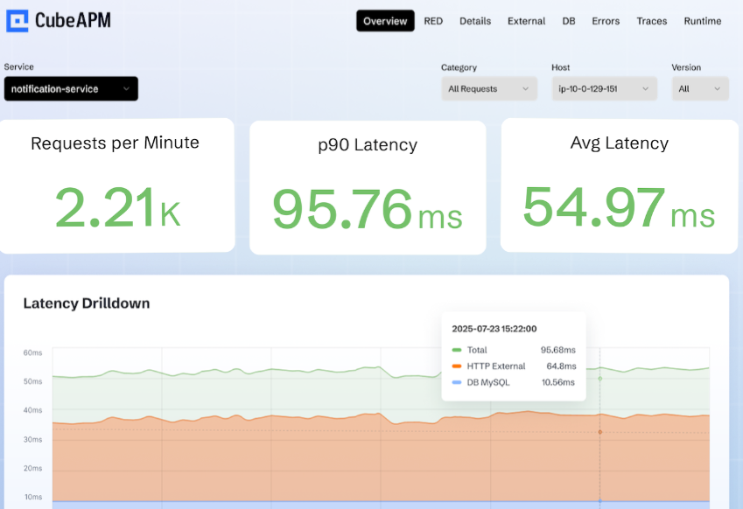Click the chevron in the Version selector
Viewport: 743px width, 509px height.
717,88
